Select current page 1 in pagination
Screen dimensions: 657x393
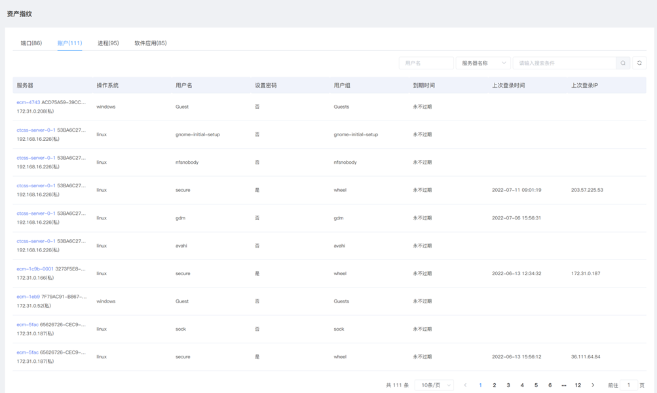coord(480,385)
